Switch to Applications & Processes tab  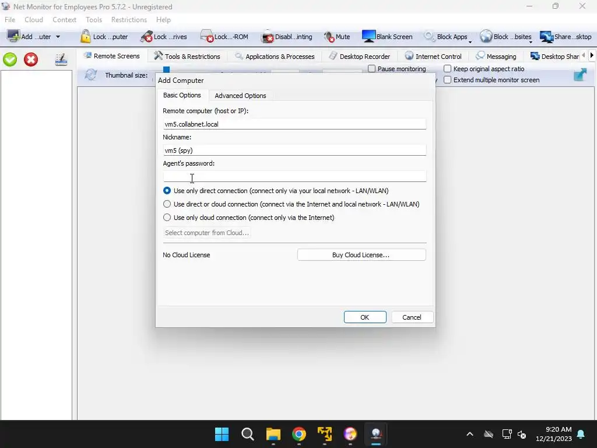click(275, 57)
